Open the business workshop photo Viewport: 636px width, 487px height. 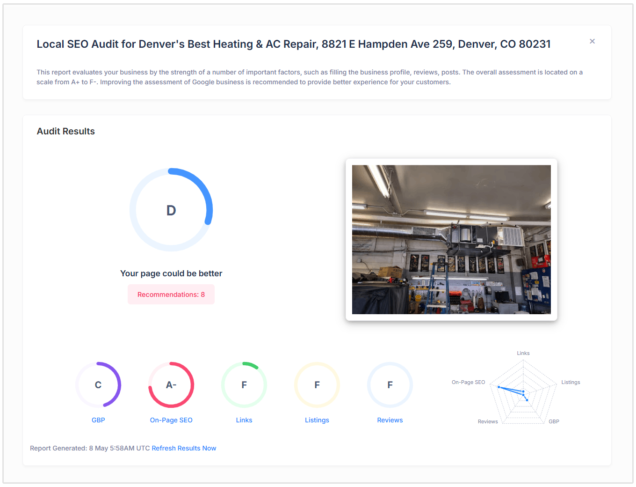451,239
